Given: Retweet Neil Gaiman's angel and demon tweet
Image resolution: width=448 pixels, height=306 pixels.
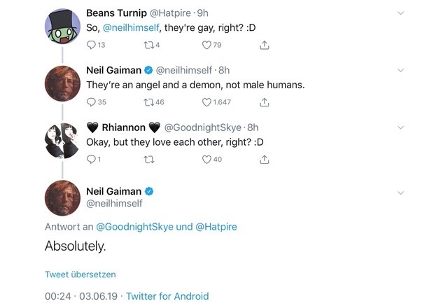Looking at the screenshot, I should pos(148,102).
